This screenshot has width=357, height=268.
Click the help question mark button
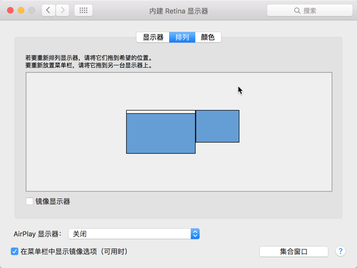pos(340,251)
